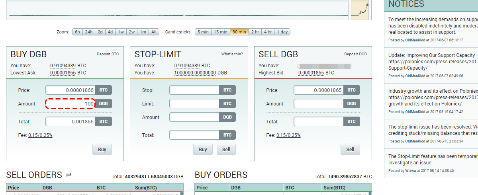Click Lowest Ask value 0.00001866

tap(63, 73)
